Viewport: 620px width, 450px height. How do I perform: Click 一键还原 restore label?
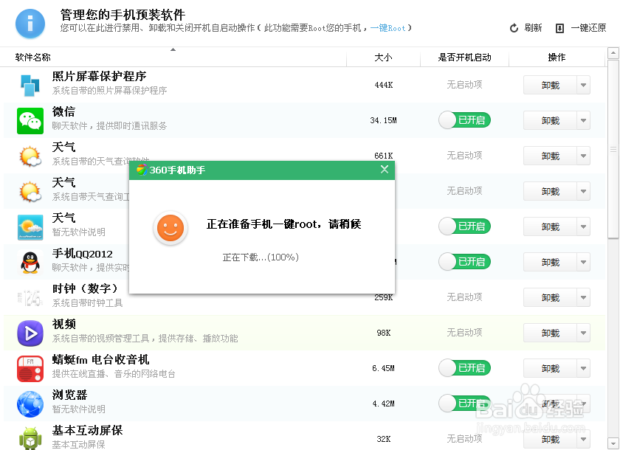pos(588,27)
